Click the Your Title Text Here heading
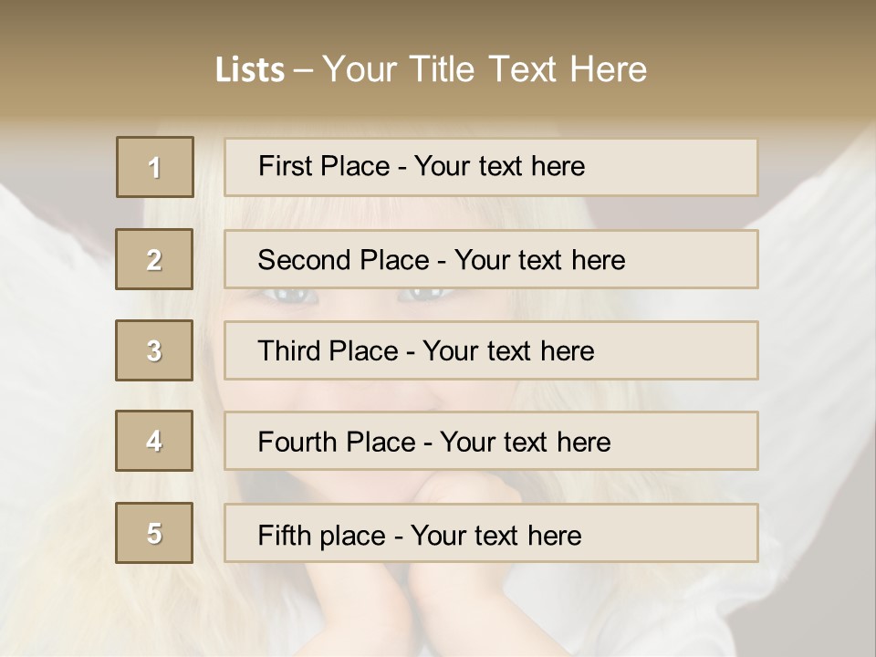 pyautogui.click(x=484, y=69)
